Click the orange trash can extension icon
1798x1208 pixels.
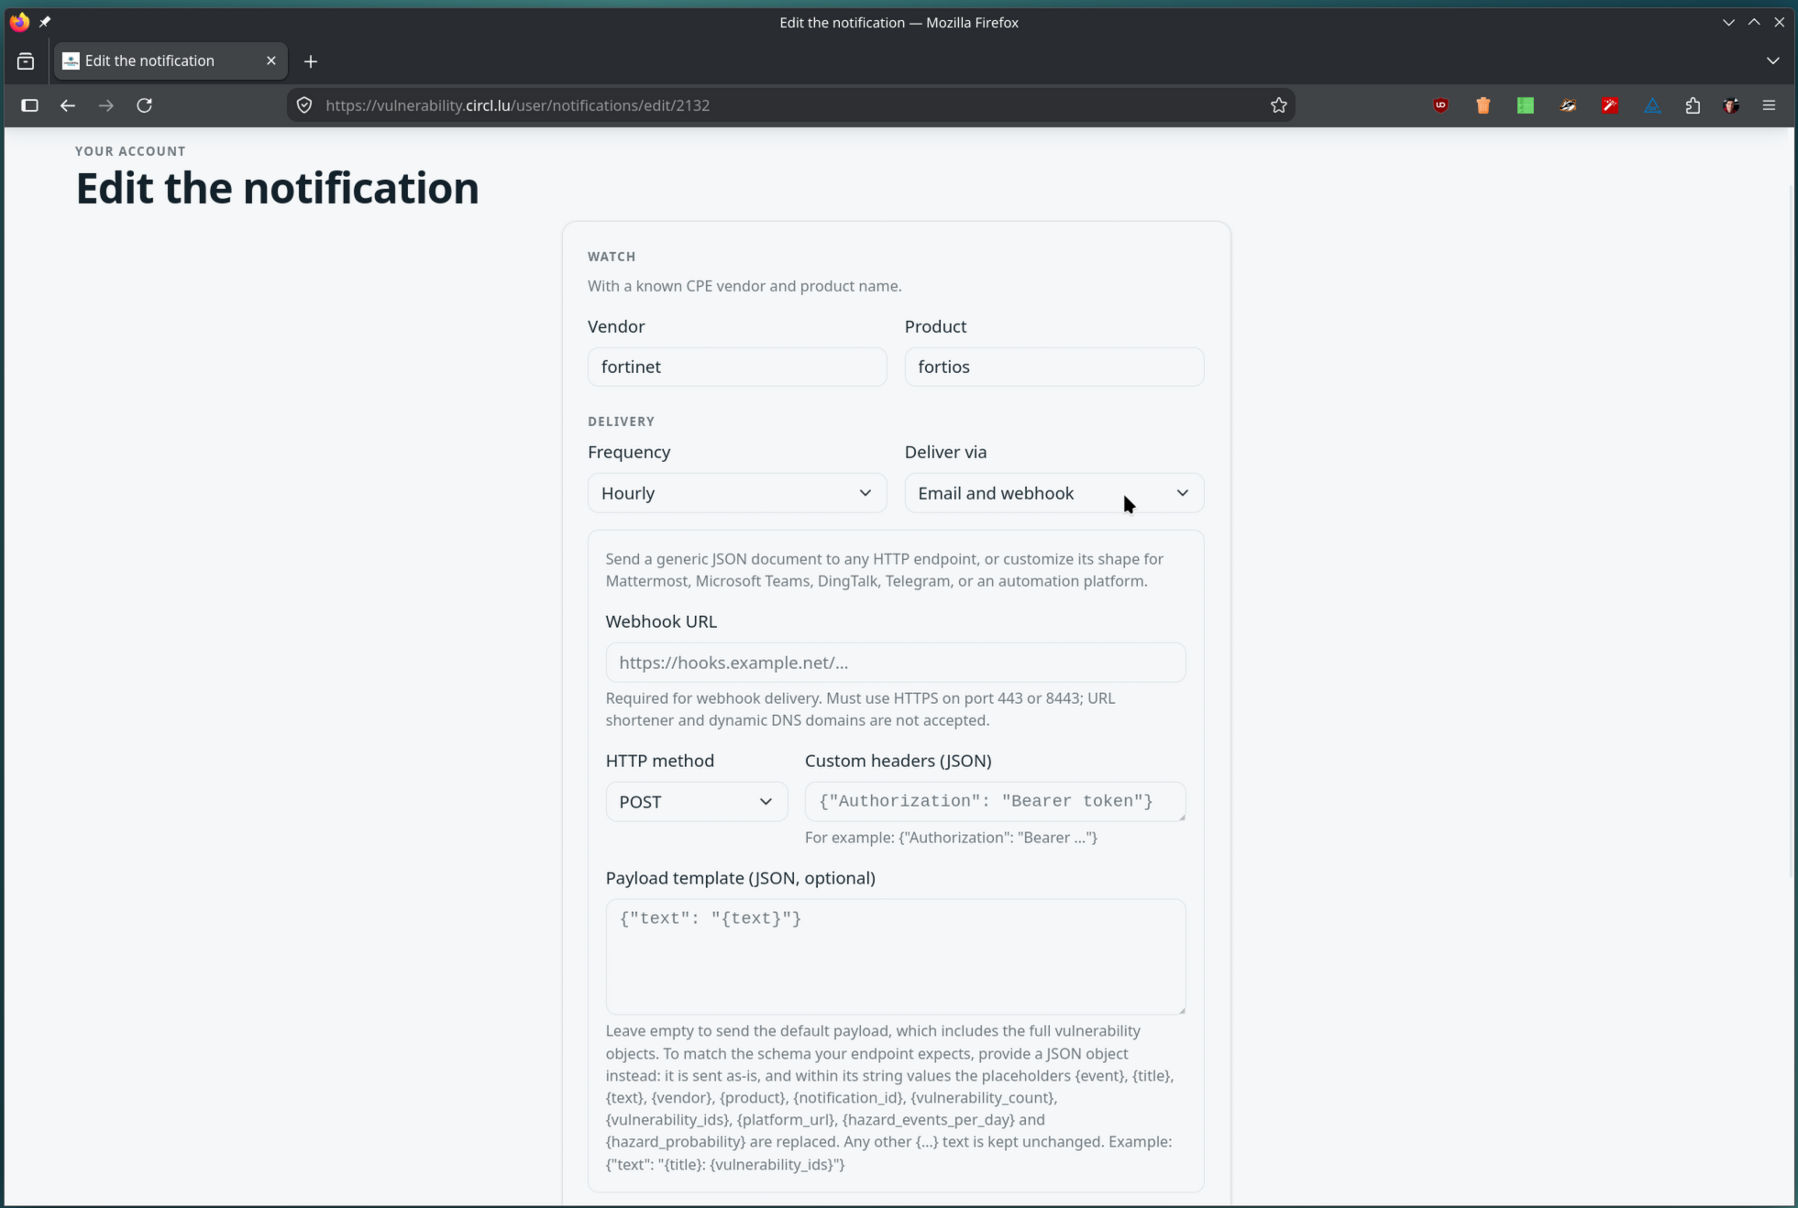point(1483,105)
